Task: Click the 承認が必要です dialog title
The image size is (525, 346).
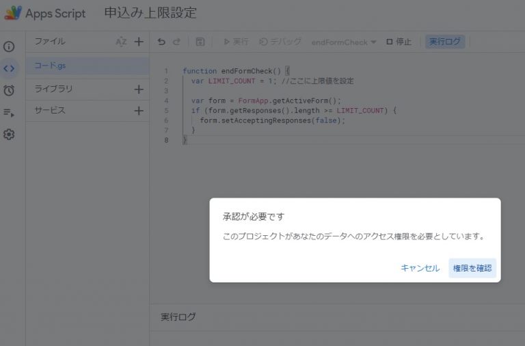Action: coord(254,217)
